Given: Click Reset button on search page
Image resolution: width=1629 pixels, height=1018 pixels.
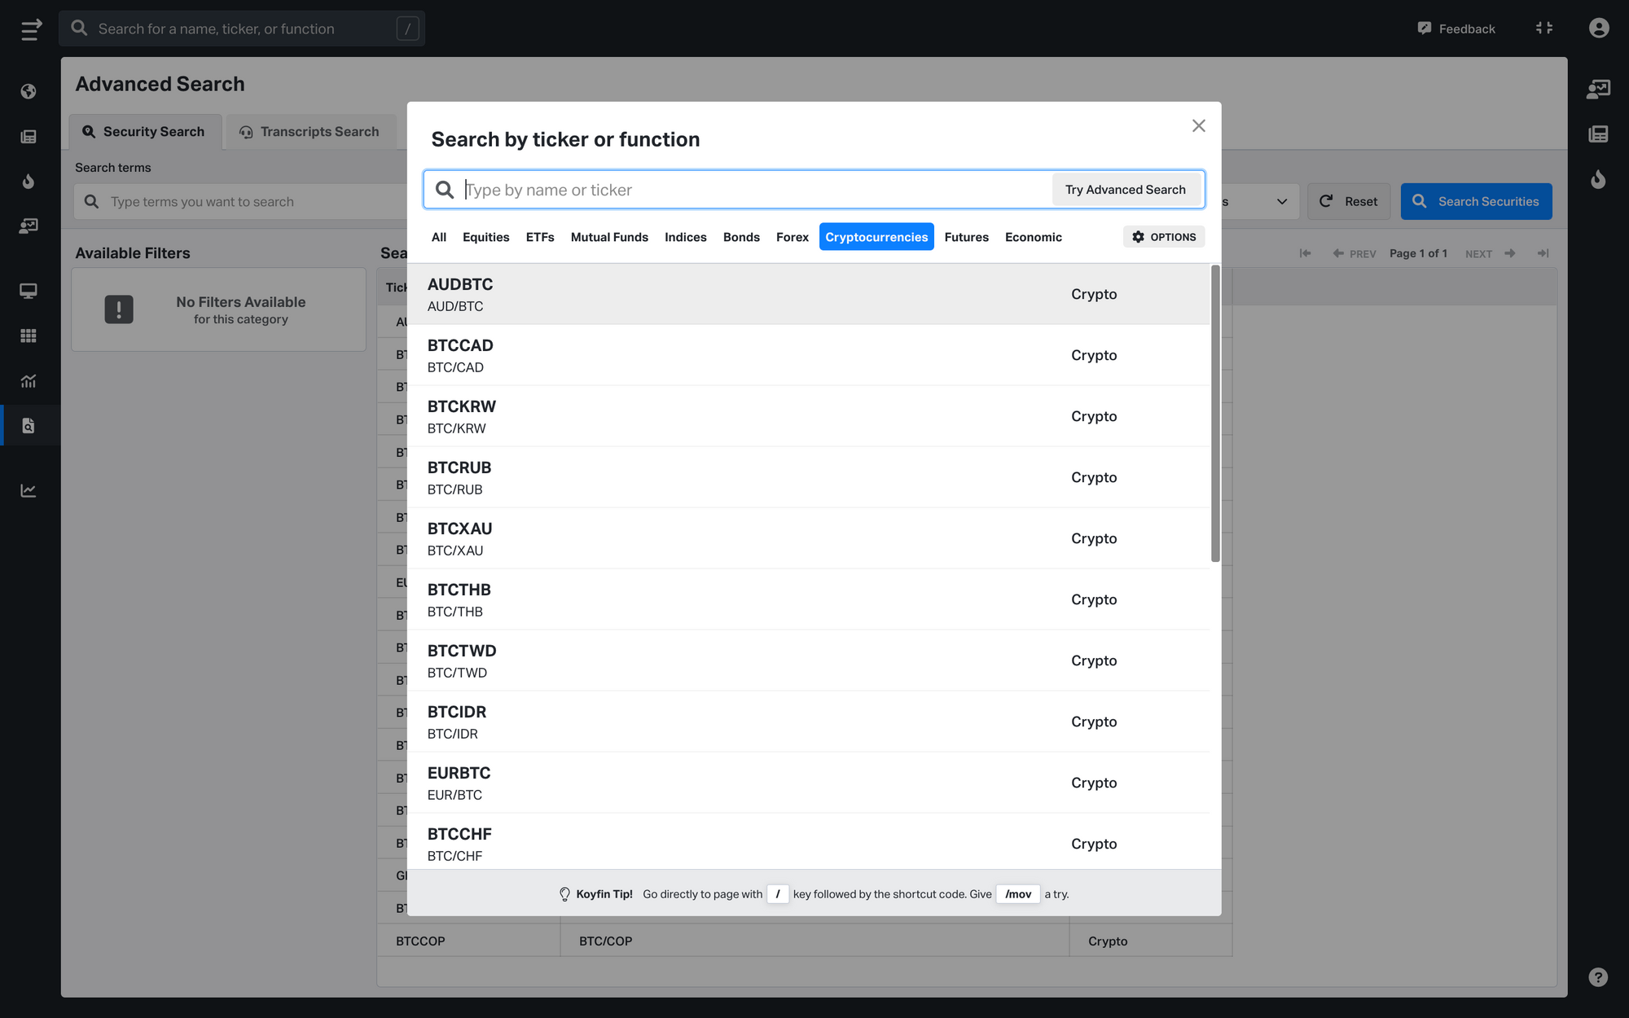Looking at the screenshot, I should tap(1349, 202).
